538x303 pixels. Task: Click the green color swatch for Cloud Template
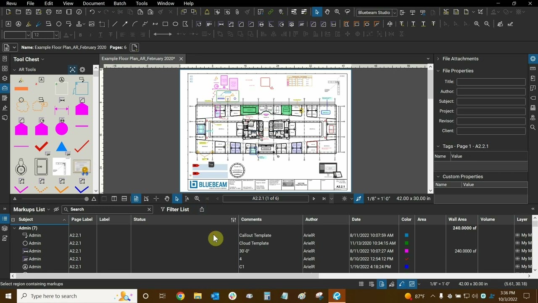click(406, 243)
